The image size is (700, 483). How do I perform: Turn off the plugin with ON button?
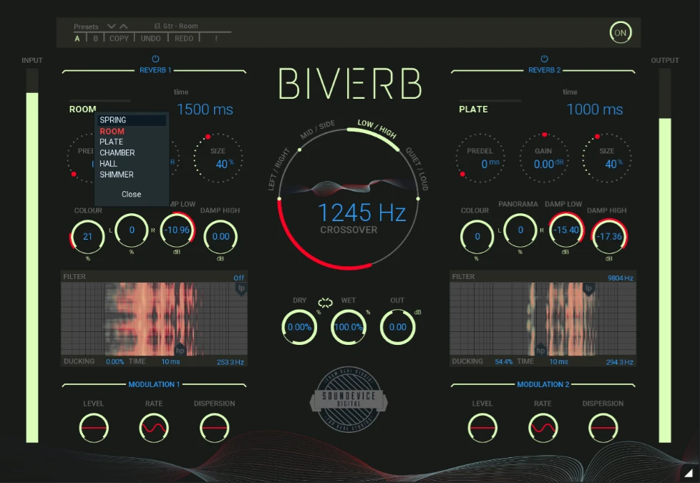click(620, 33)
